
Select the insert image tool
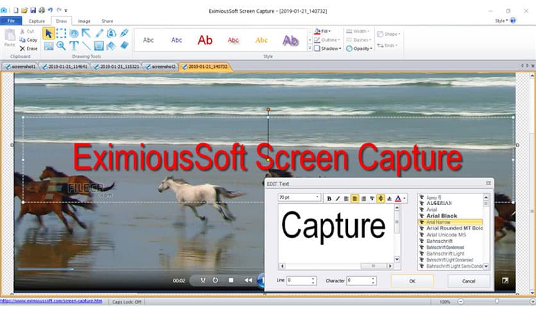[49, 45]
